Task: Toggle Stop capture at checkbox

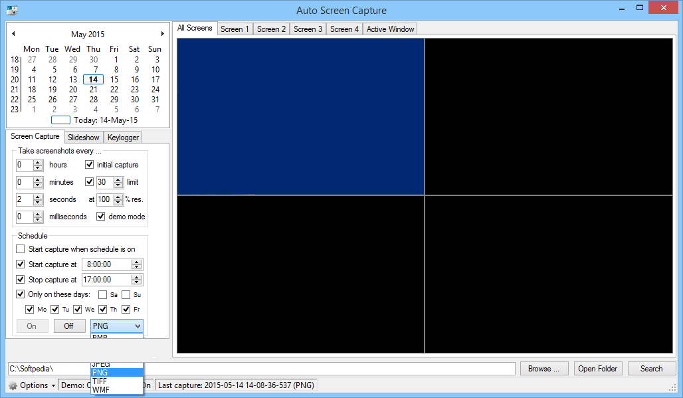Action: point(20,279)
